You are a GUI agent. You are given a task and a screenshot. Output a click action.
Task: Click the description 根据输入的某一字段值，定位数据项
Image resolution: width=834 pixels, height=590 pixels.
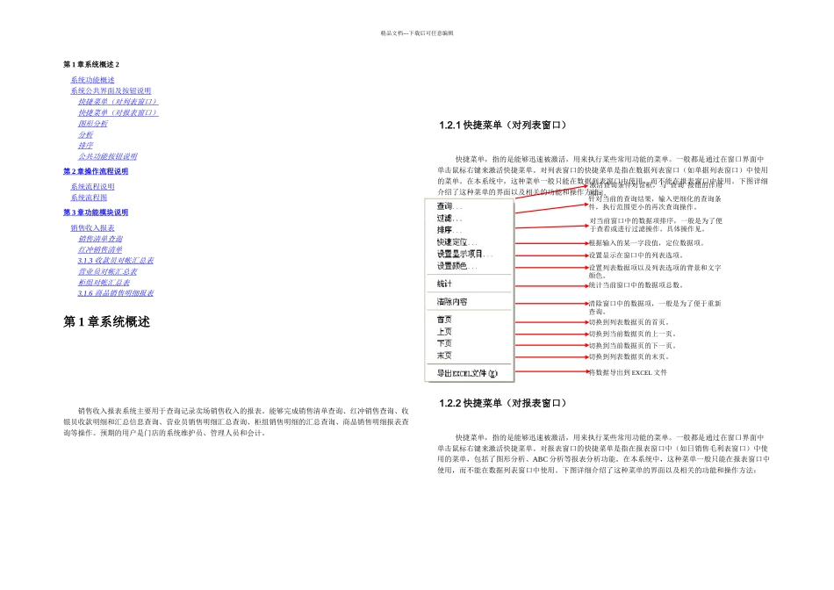point(646,243)
